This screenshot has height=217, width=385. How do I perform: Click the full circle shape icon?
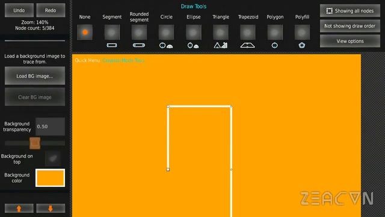(162, 45)
